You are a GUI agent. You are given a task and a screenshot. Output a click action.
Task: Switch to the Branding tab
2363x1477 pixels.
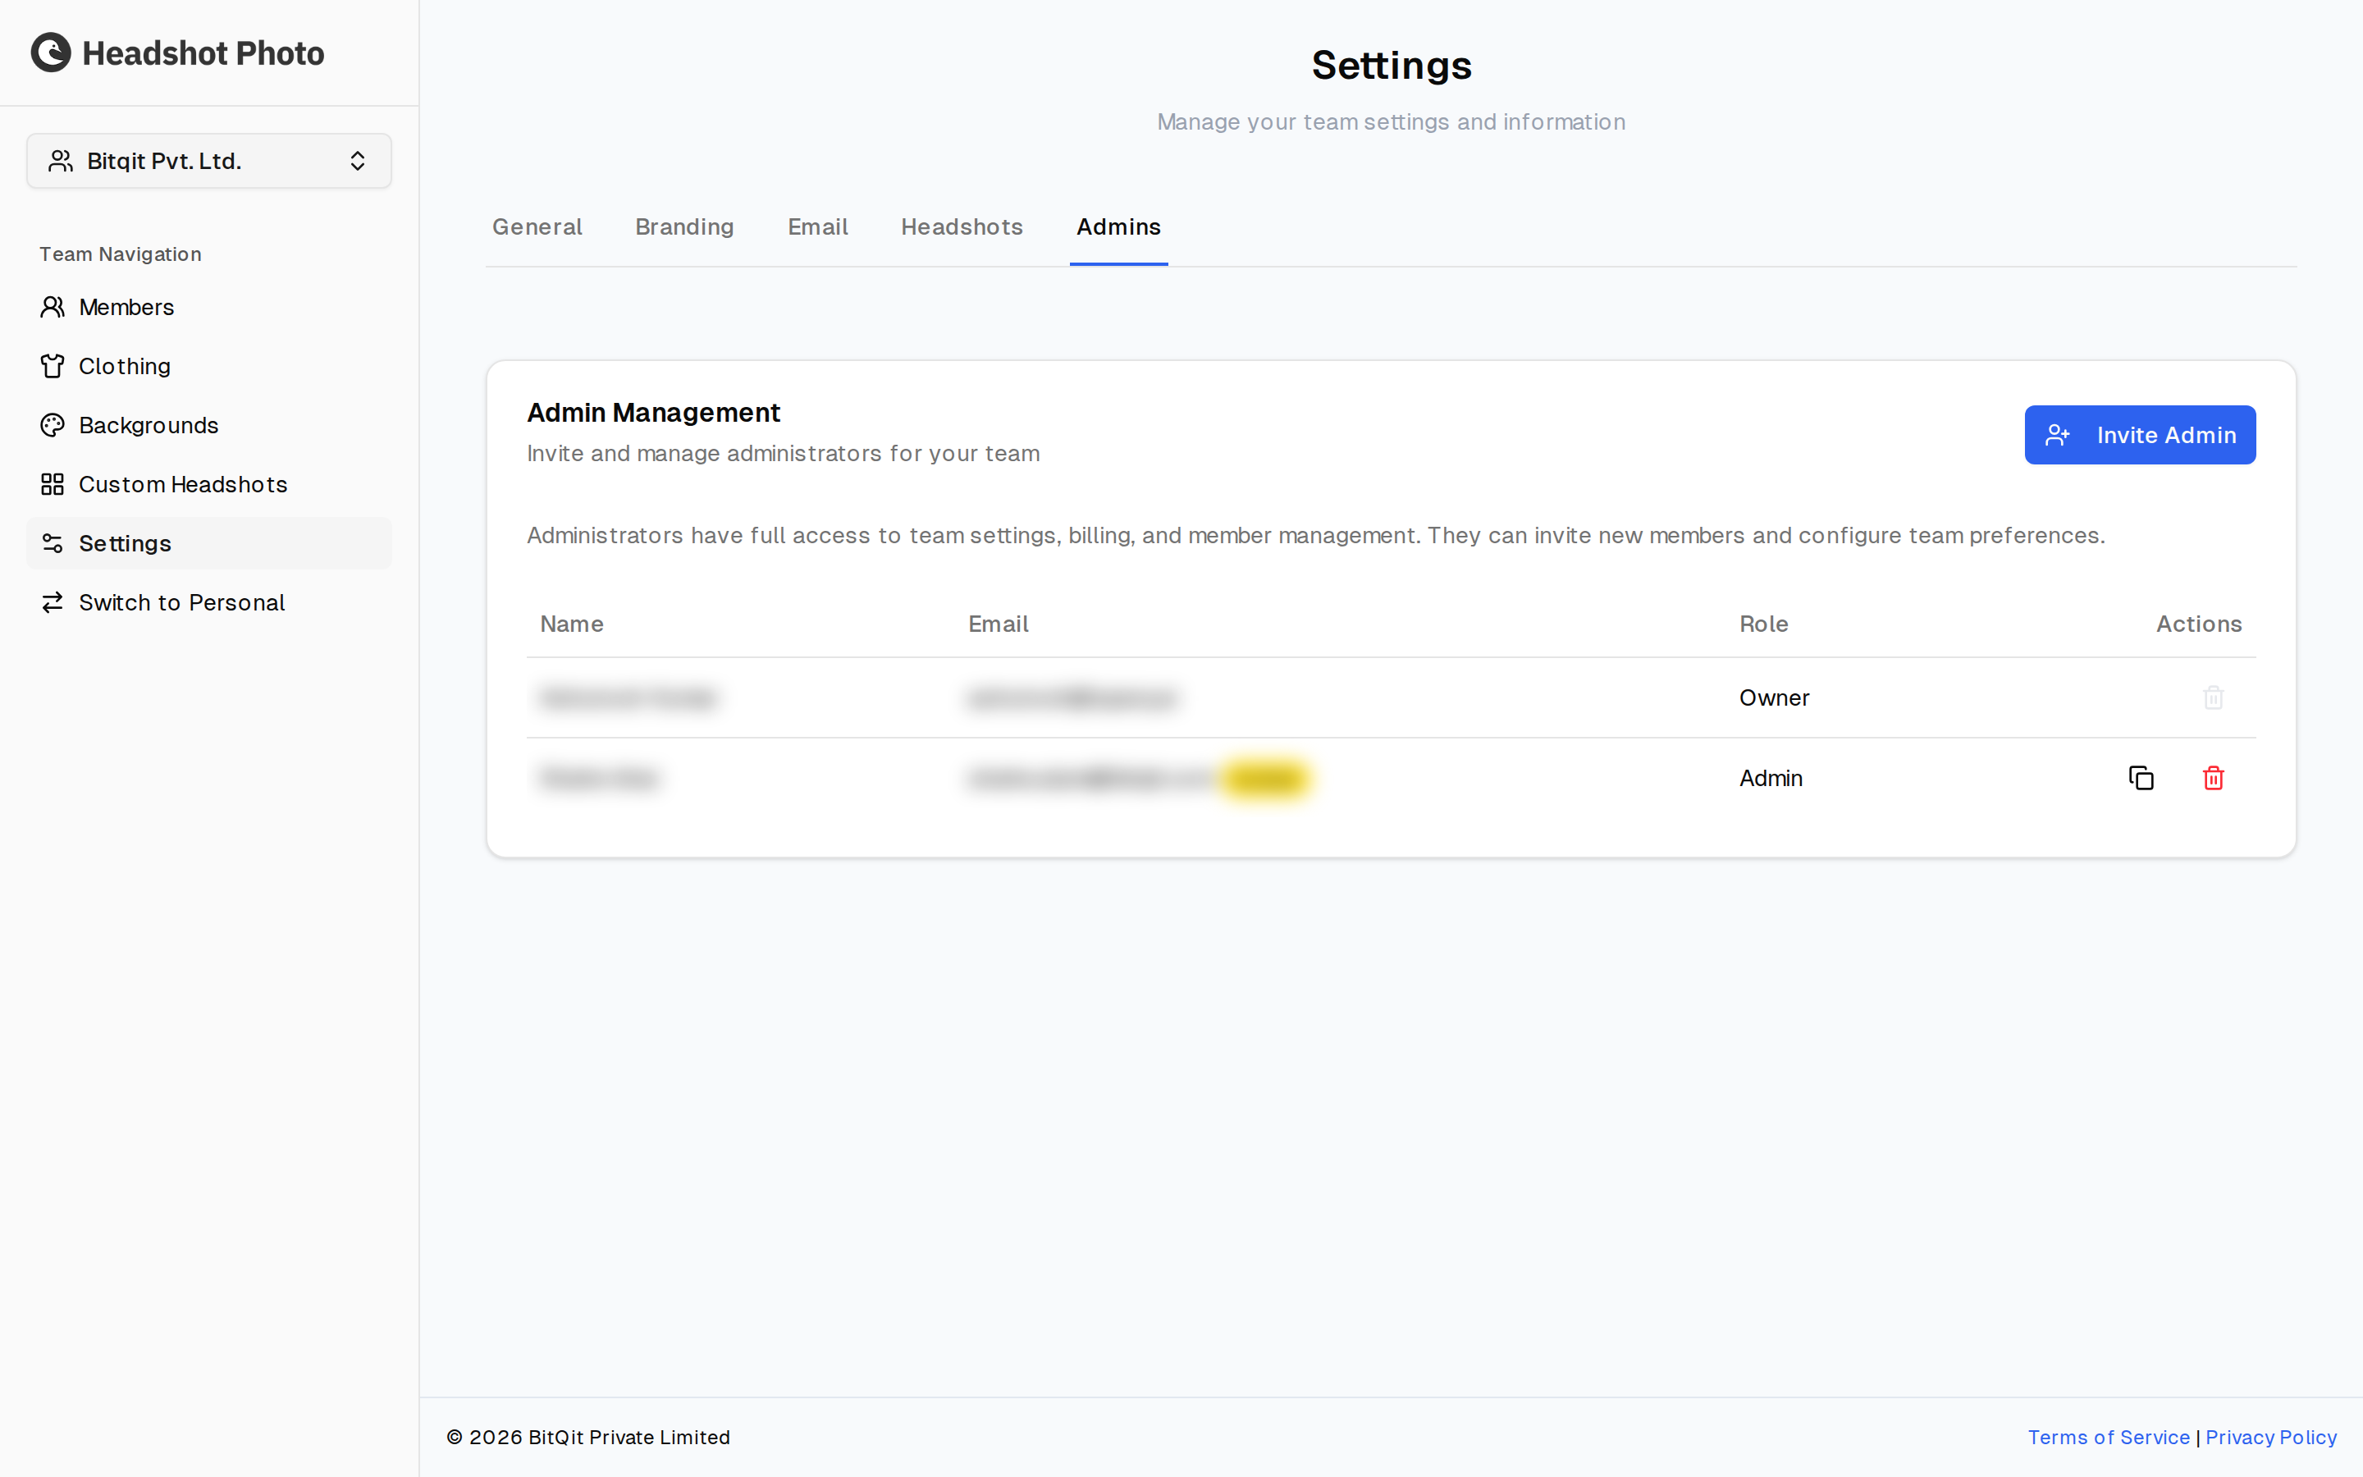pyautogui.click(x=684, y=226)
